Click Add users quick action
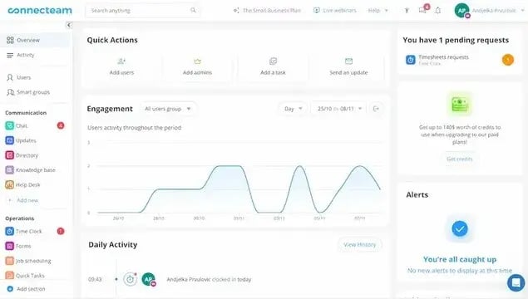The width and height of the screenshot is (528, 299). [121, 66]
